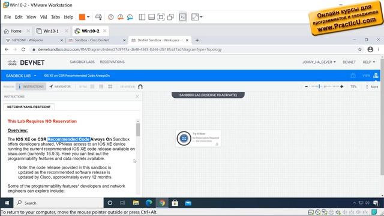Click the stretch guest display icon
The width and height of the screenshot is (384, 216).
point(195,17)
